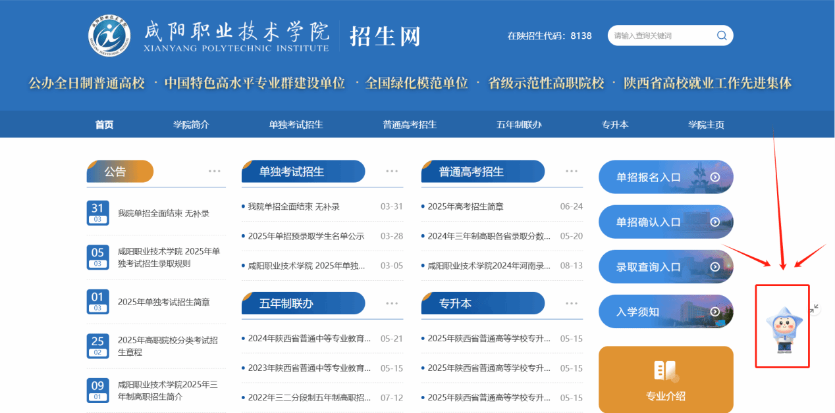This screenshot has width=835, height=413.
Task: Open 普通高考招生 navigation menu item
Action: pos(410,125)
